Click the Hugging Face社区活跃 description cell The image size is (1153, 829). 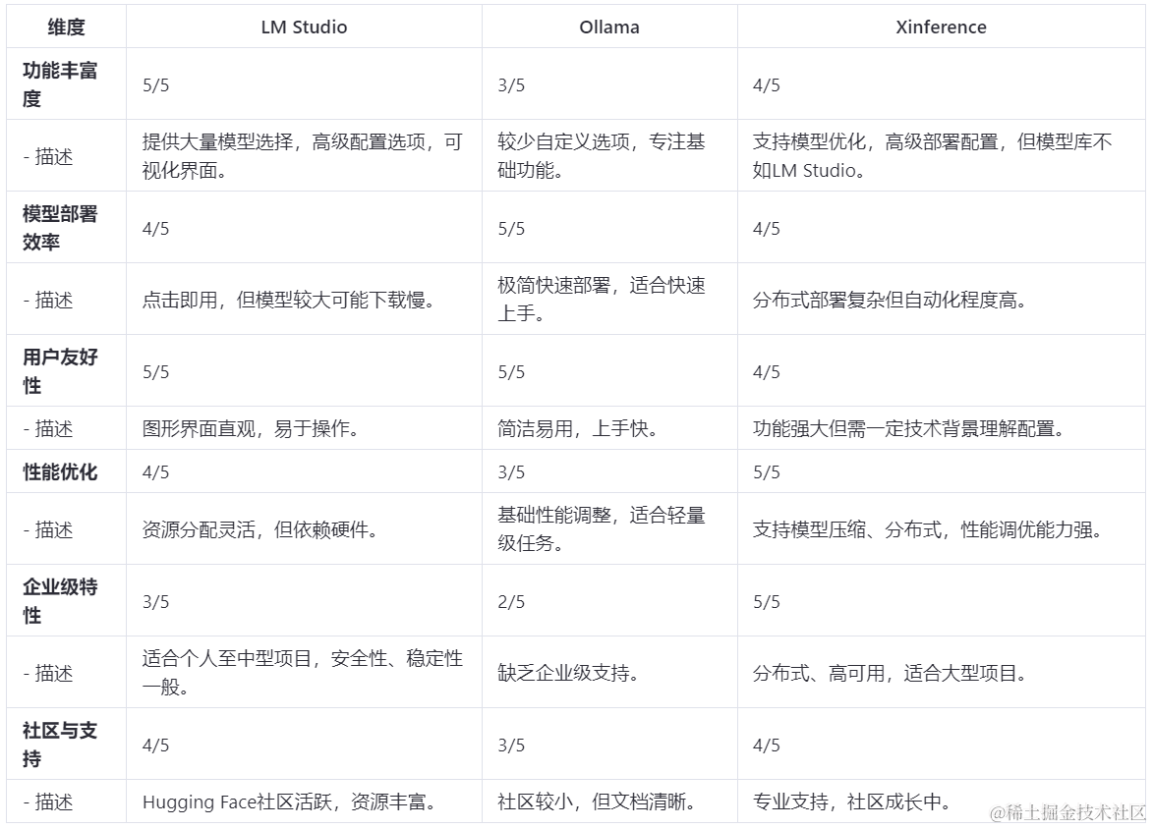tap(289, 802)
